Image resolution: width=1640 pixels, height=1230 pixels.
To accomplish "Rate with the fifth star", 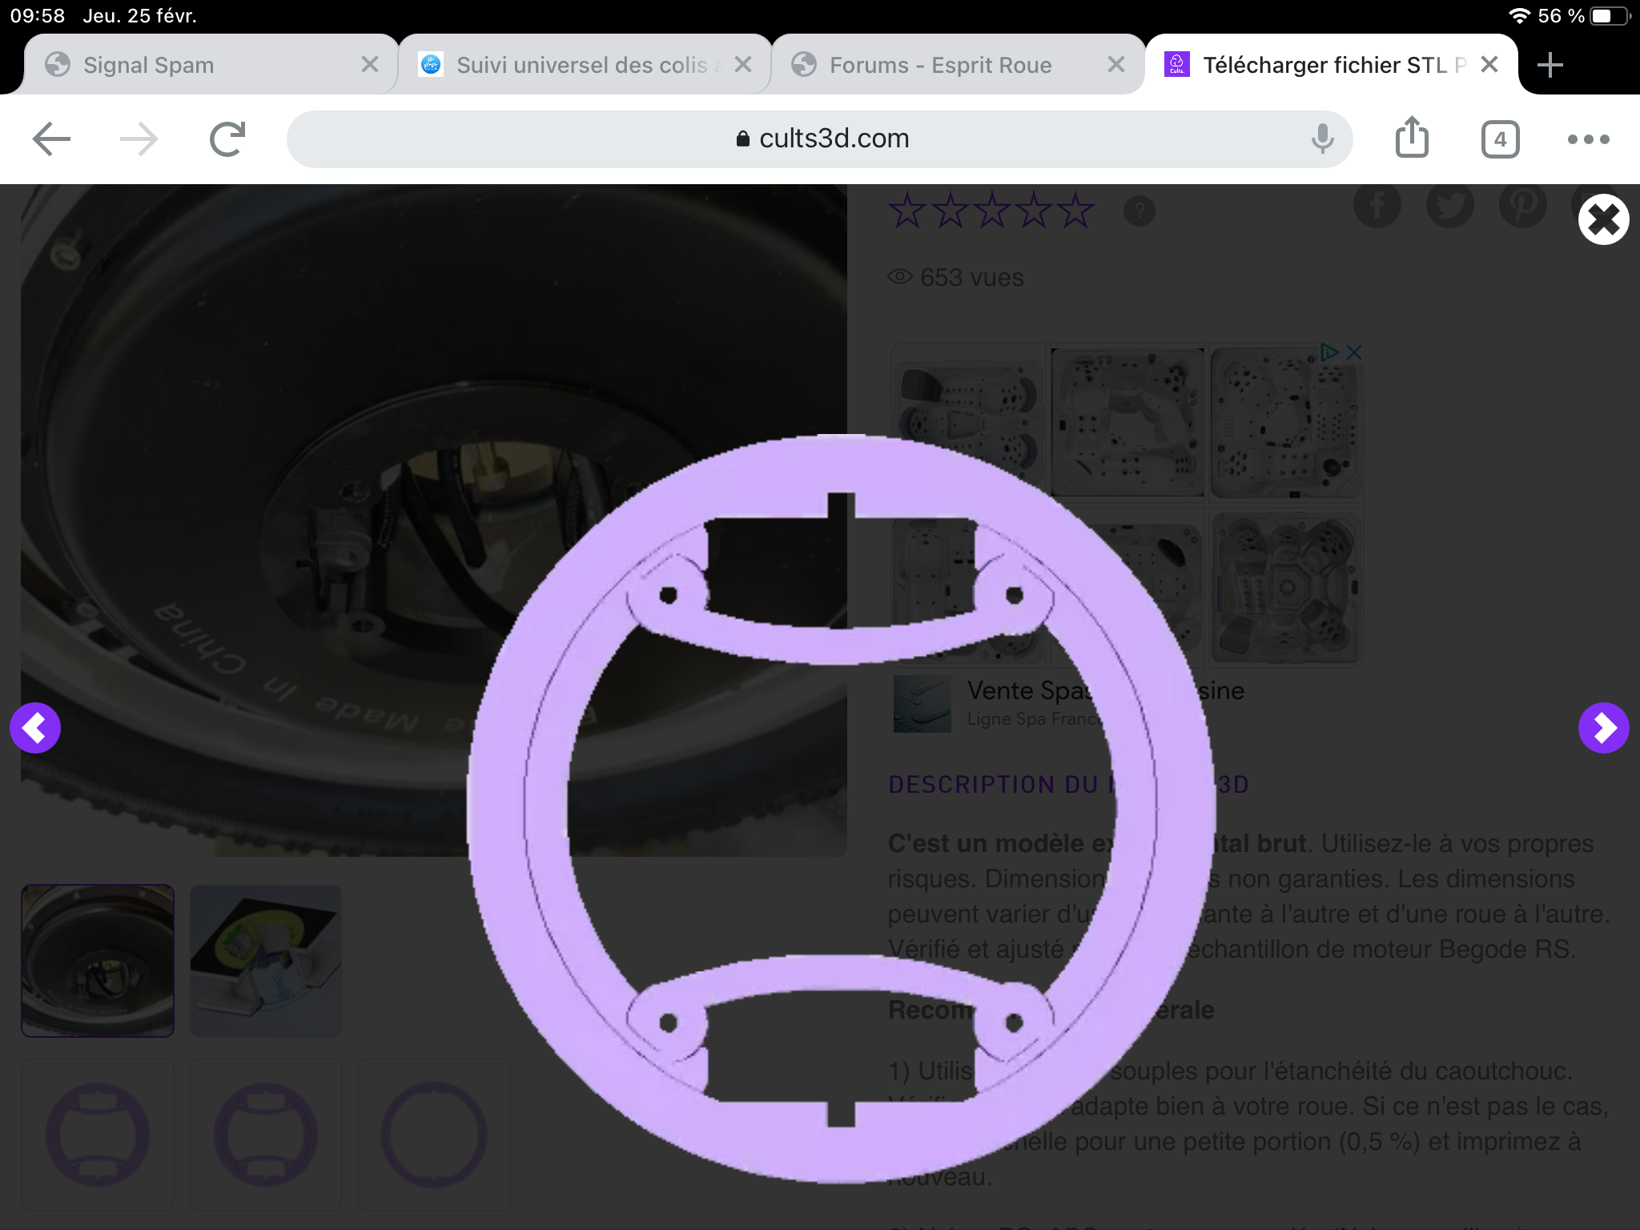I will (x=1075, y=211).
